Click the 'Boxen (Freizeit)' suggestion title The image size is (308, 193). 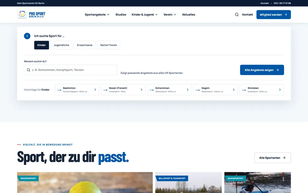118,88
